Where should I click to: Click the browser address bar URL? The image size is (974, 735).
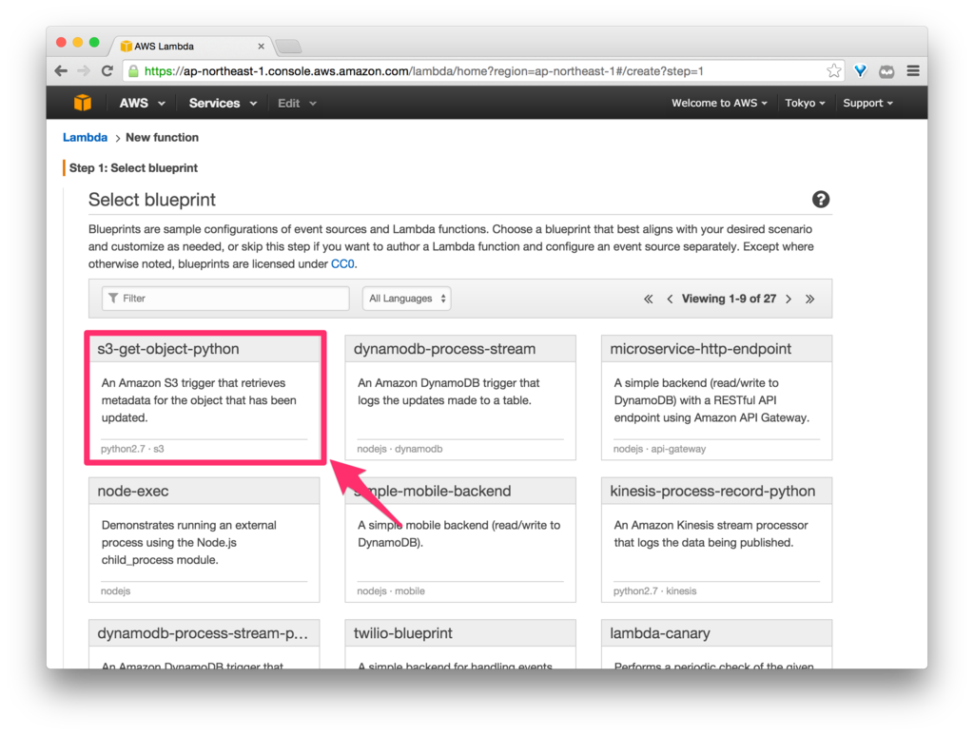click(x=423, y=70)
